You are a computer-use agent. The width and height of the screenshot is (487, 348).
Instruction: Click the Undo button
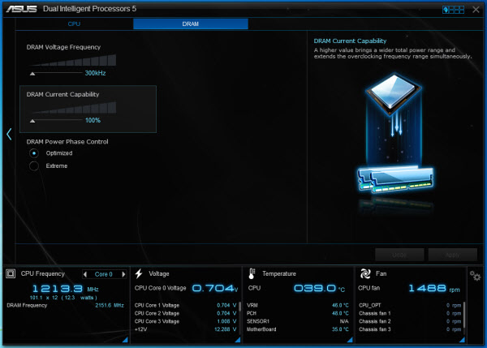[399, 255]
